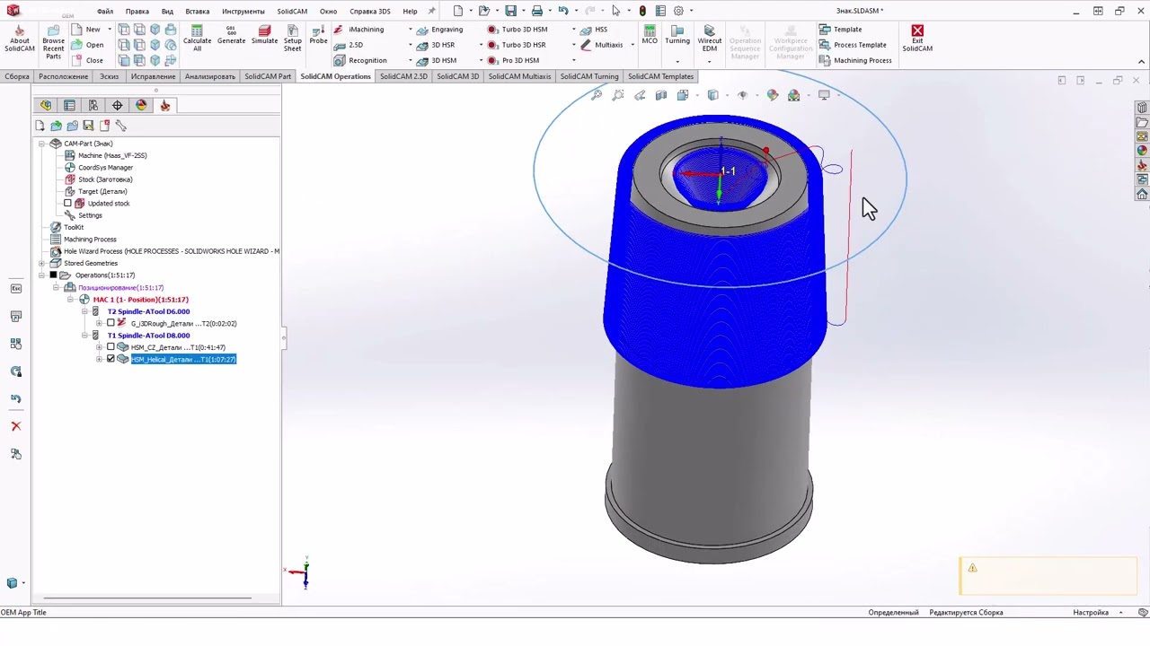
Task: Click the warning notification box
Action: click(x=1048, y=576)
